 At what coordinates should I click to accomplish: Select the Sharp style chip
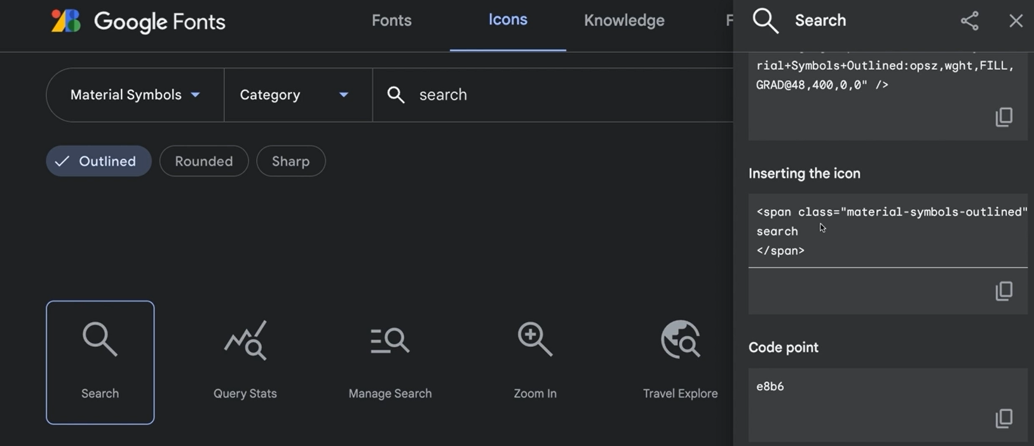(291, 161)
